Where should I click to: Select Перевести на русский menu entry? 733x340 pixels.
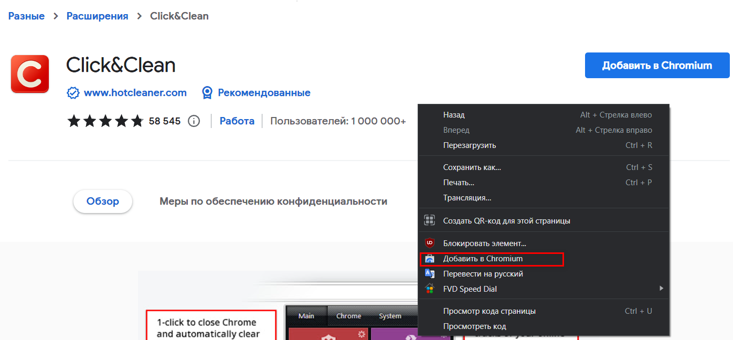click(544, 274)
